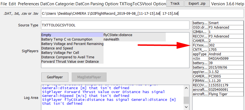Select the Empty SigPlayer entry

point(72,35)
